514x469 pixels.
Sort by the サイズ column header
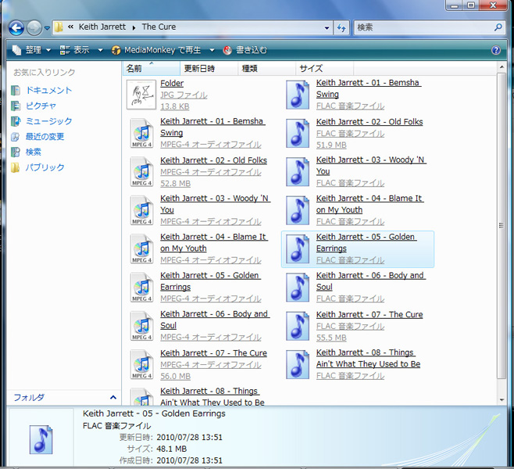(x=311, y=69)
